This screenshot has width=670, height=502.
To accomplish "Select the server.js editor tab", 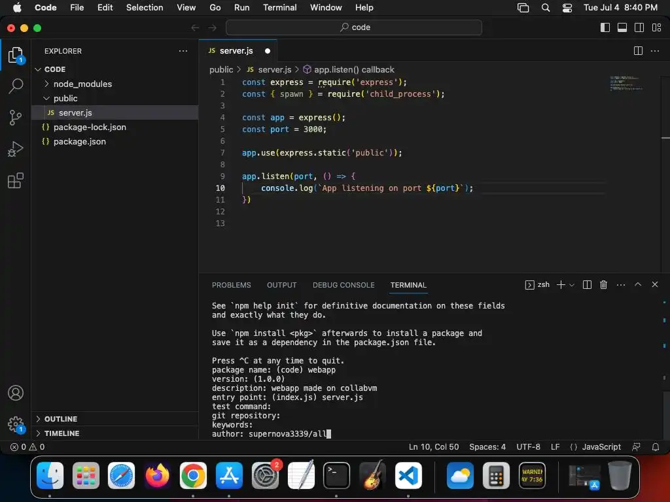I will tap(238, 51).
